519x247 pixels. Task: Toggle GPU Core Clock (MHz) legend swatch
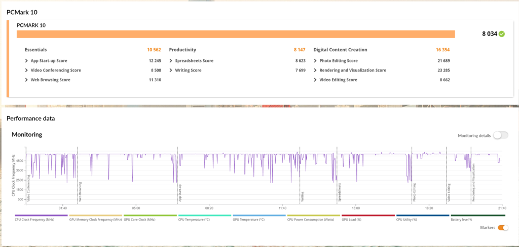pyautogui.click(x=150, y=215)
